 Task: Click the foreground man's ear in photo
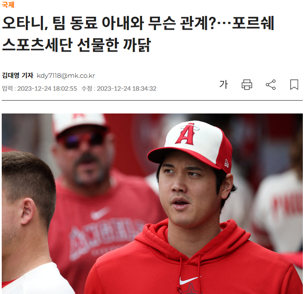(28, 211)
